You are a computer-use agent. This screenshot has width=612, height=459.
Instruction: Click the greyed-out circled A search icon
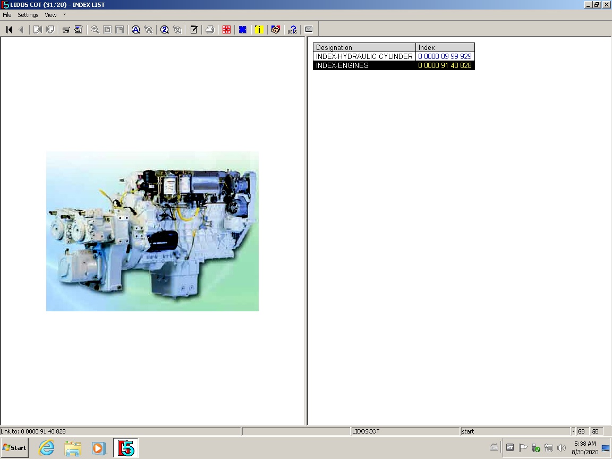click(148, 30)
